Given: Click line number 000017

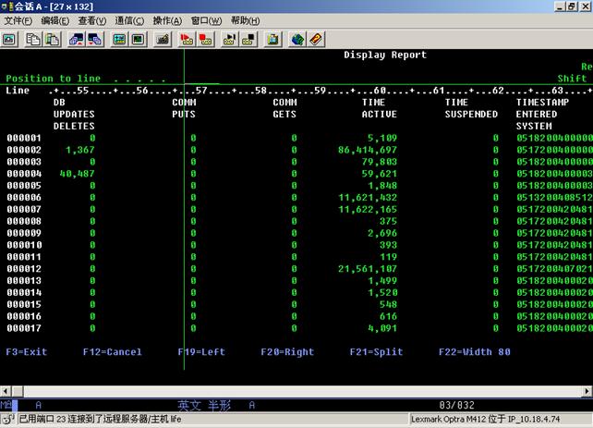Looking at the screenshot, I should pos(24,328).
